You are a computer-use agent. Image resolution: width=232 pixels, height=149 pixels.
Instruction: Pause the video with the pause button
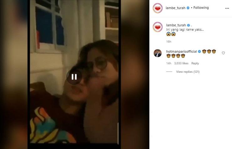(x=74, y=77)
